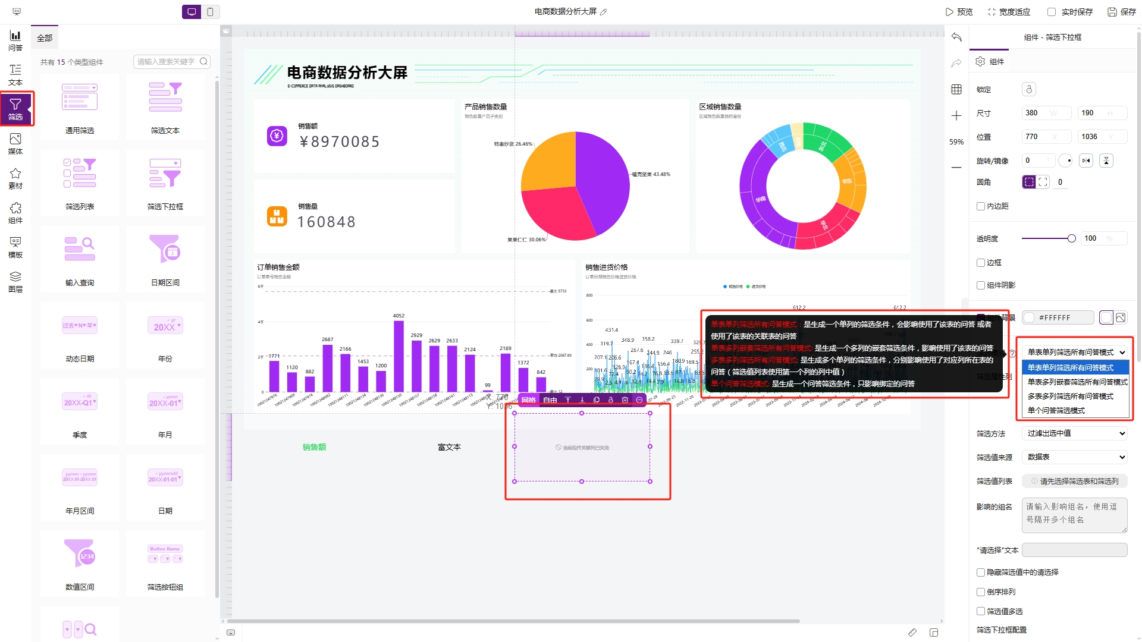Click the zoom in plus icon
1142x642 pixels.
[x=956, y=115]
